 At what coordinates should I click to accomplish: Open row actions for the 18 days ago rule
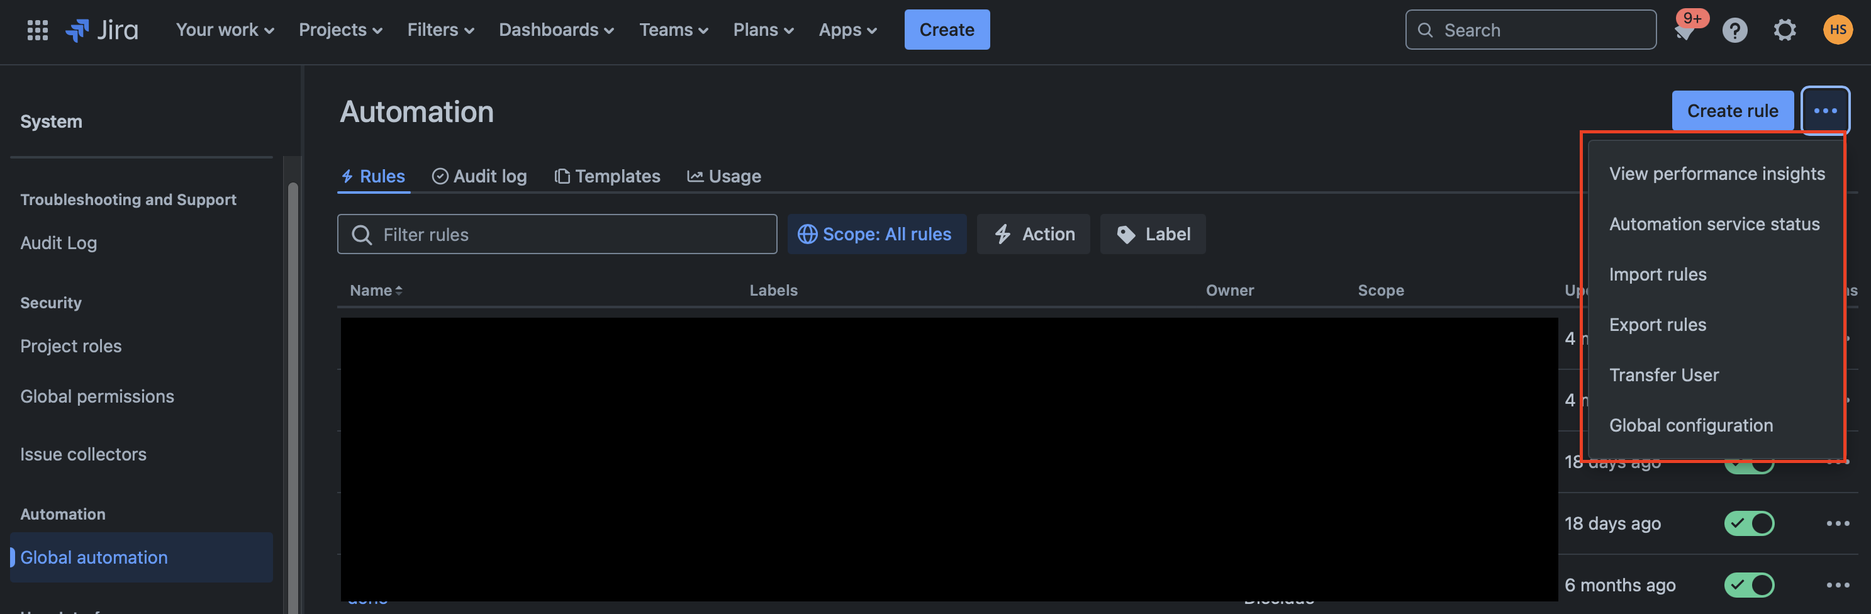1838,524
